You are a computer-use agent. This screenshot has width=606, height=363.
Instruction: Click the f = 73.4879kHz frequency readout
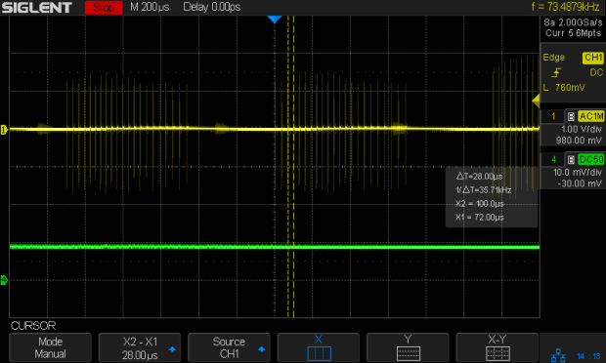pos(565,7)
